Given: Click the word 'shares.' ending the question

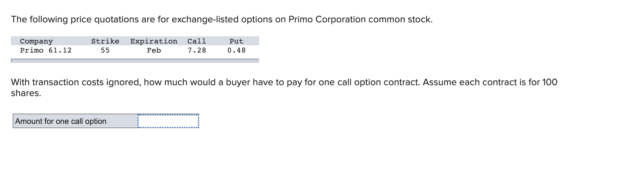Looking at the screenshot, I should coord(26,93).
